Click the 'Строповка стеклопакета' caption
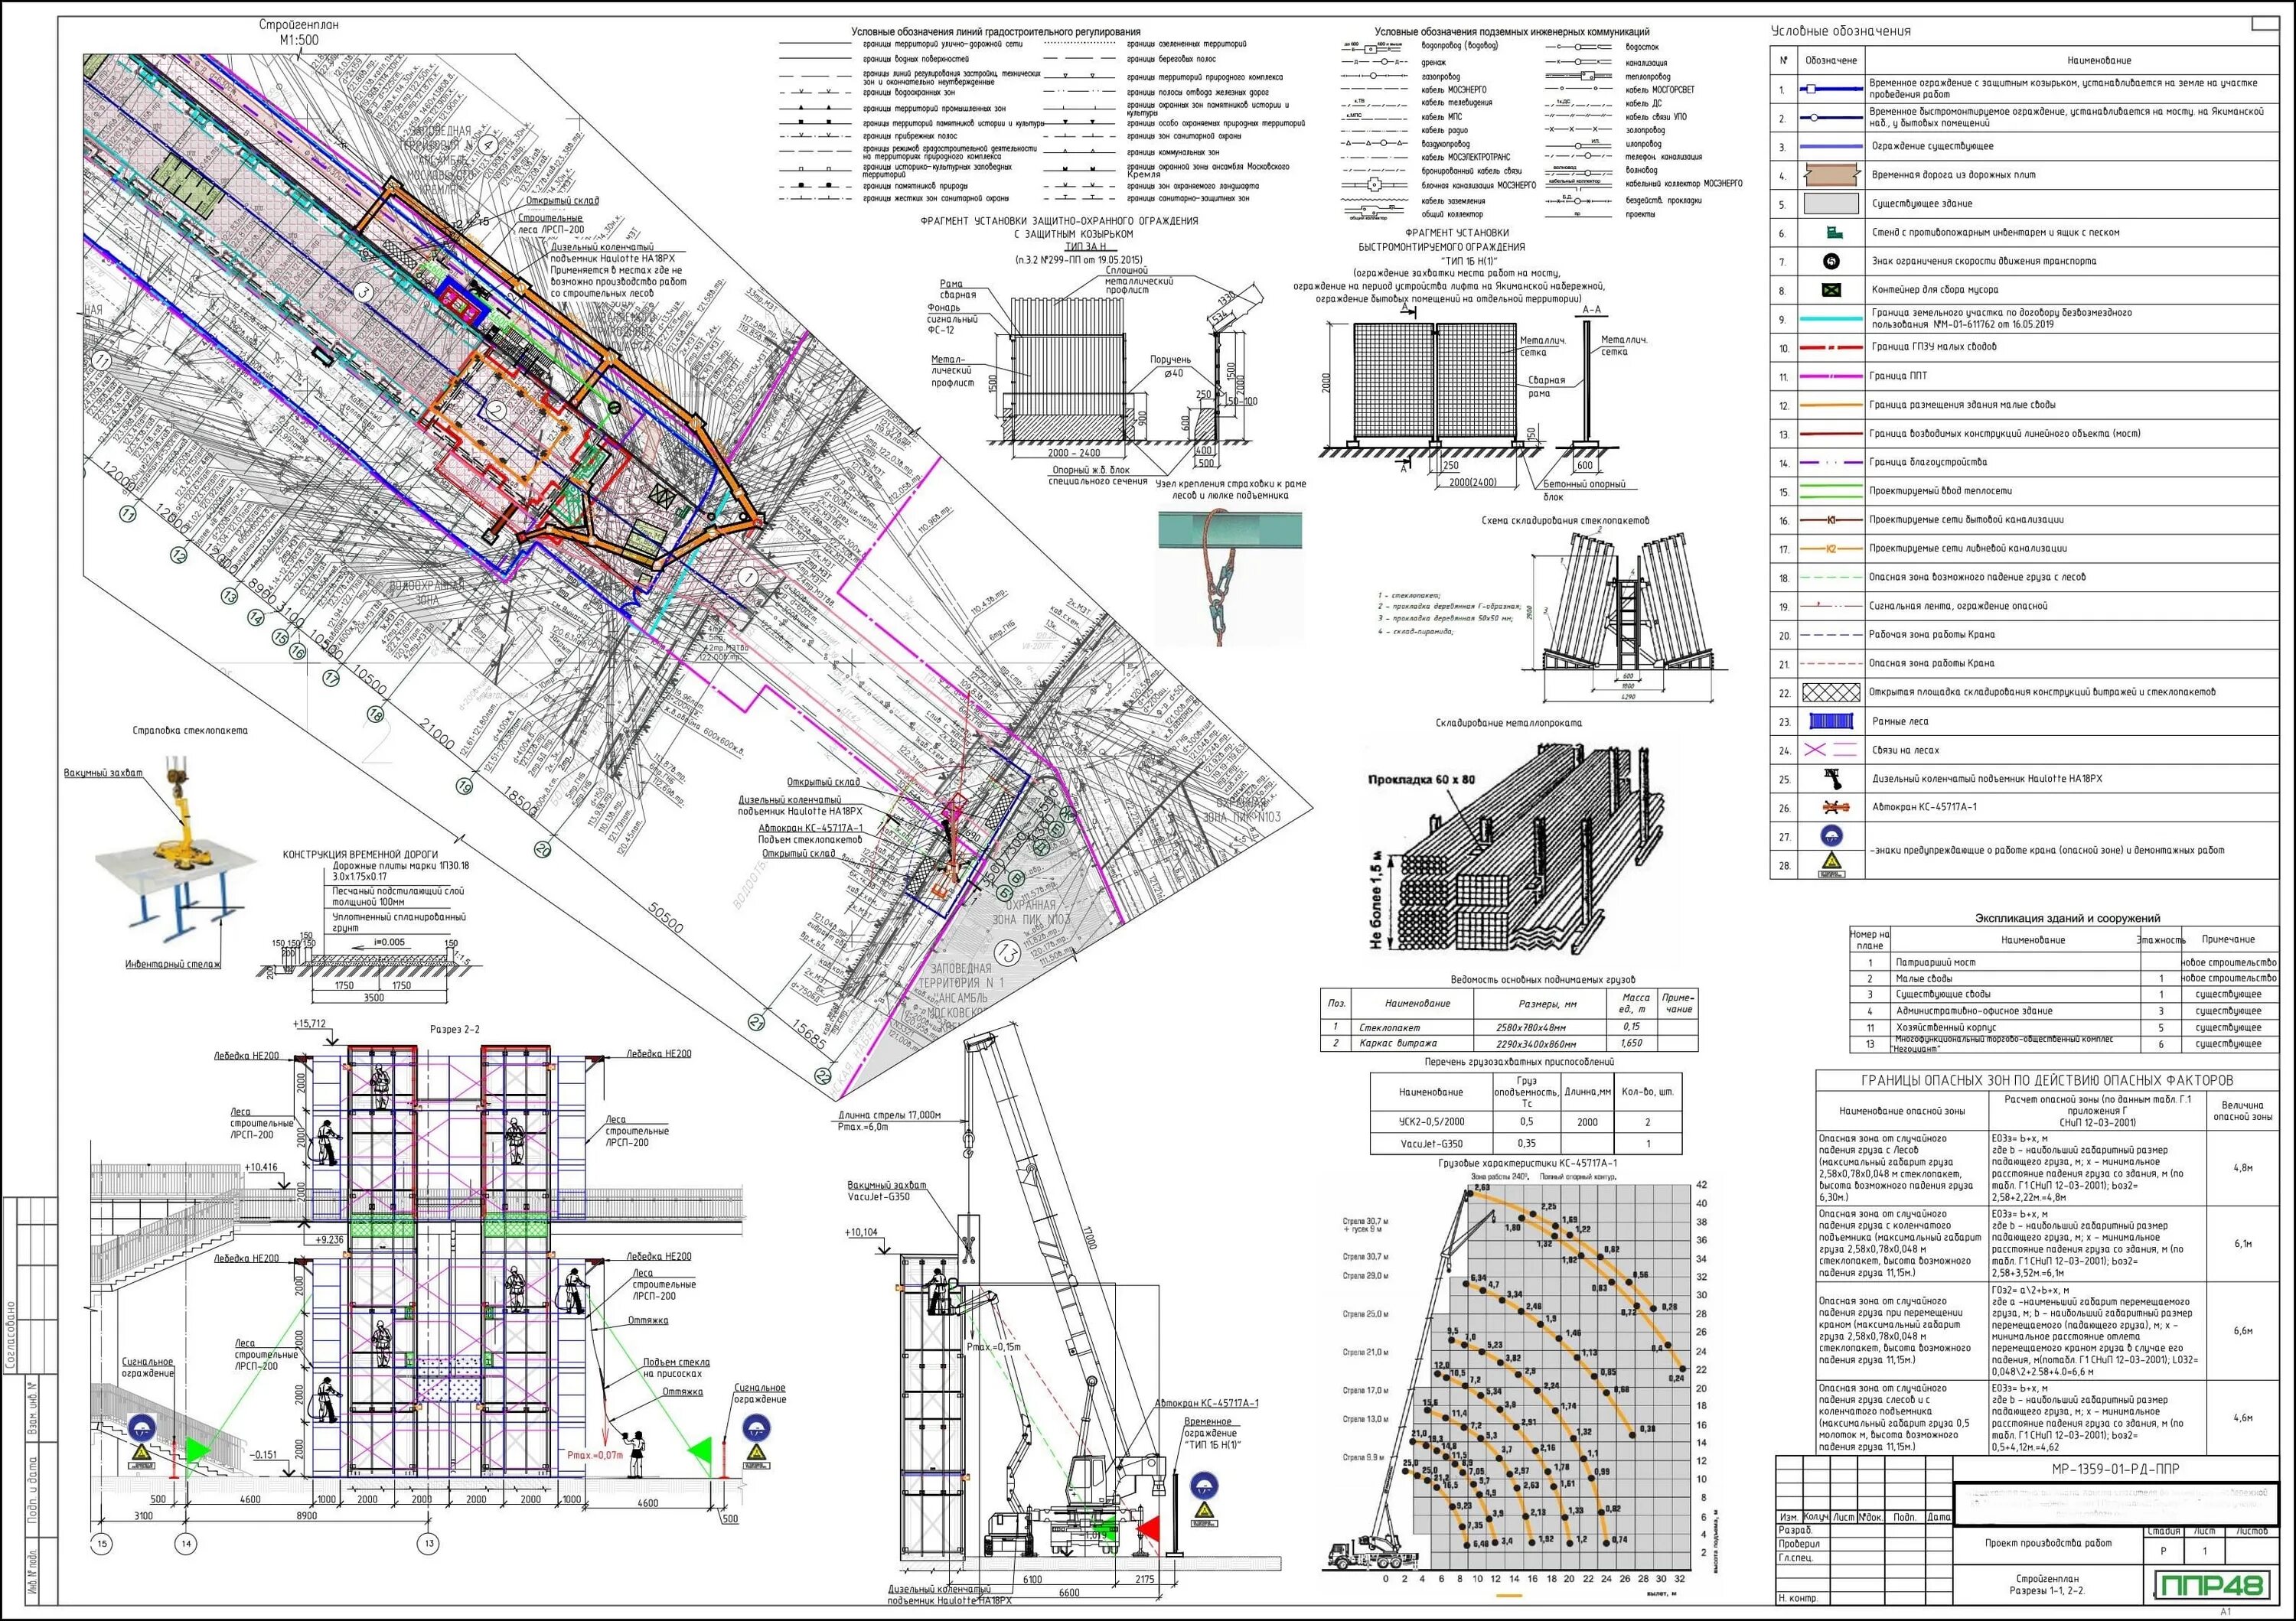Image resolution: width=2296 pixels, height=1621 pixels. coord(189,731)
